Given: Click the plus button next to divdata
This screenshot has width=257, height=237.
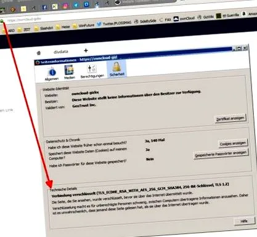Looking at the screenshot, I should point(86,50).
